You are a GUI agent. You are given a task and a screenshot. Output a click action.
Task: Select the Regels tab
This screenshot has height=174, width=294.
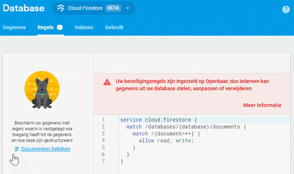click(46, 27)
